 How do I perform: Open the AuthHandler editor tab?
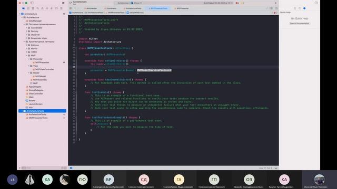[x=91, y=8]
